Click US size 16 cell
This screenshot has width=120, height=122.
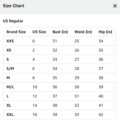click(35, 114)
